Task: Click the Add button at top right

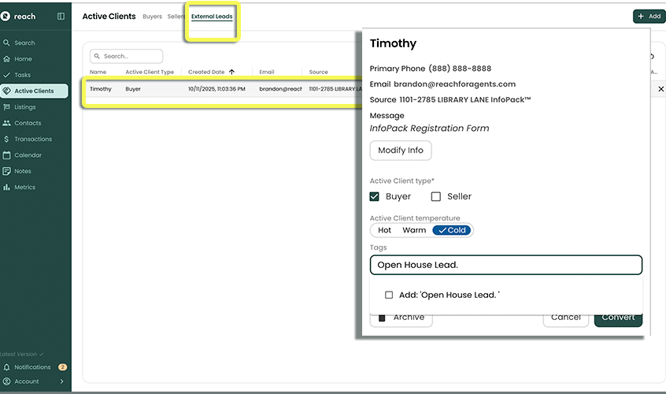Action: [647, 16]
